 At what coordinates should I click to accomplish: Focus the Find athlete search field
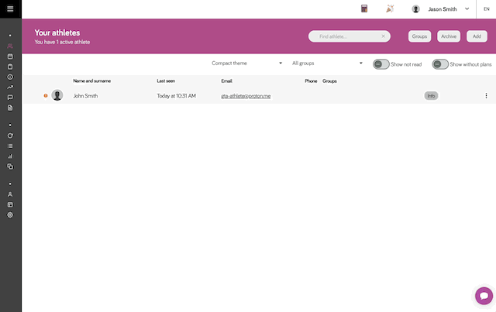coord(345,36)
